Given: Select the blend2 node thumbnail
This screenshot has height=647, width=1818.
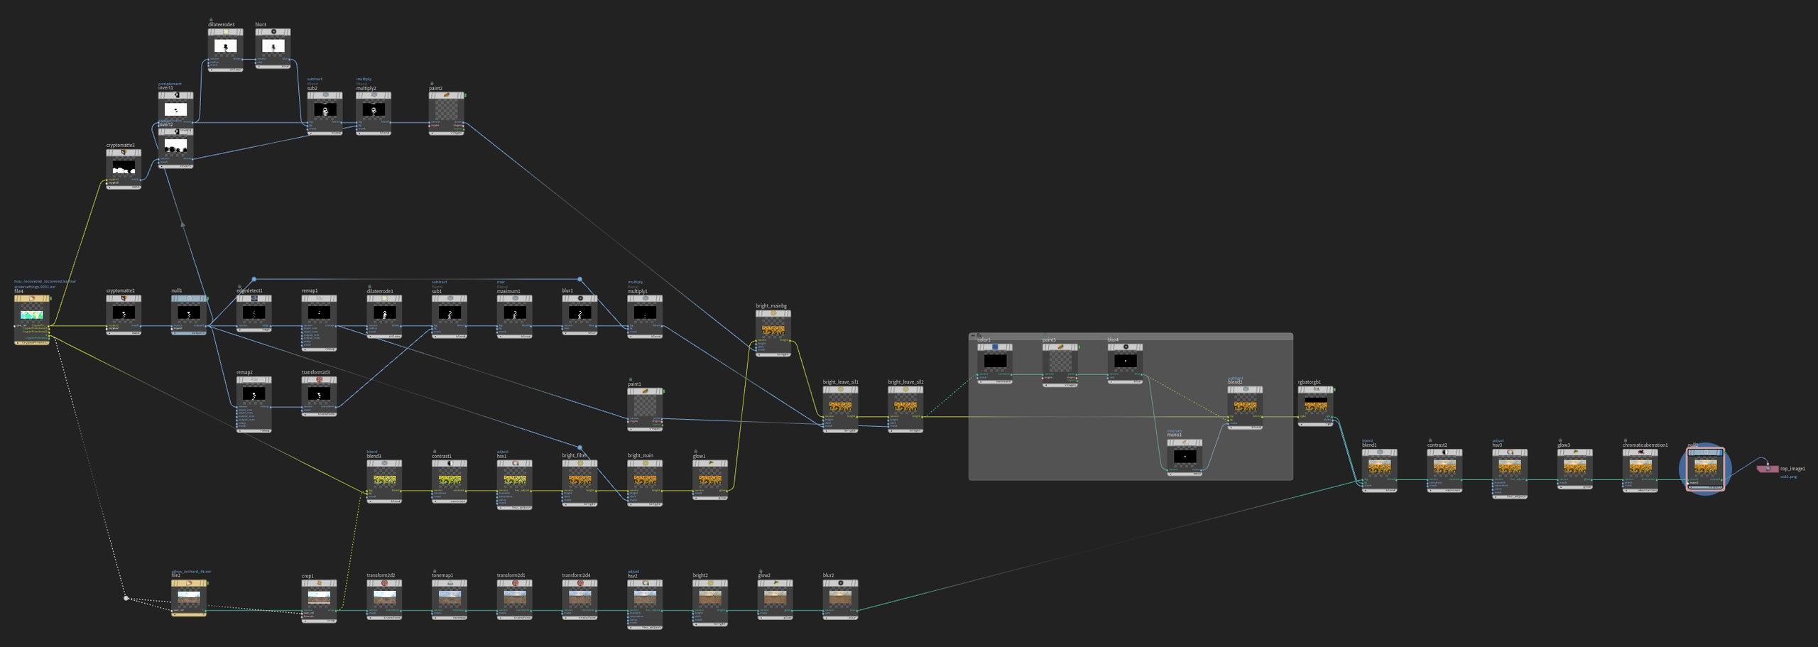Looking at the screenshot, I should pos(1245,407).
